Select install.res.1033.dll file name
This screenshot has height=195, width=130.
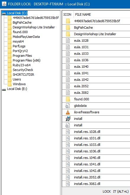click(87, 145)
